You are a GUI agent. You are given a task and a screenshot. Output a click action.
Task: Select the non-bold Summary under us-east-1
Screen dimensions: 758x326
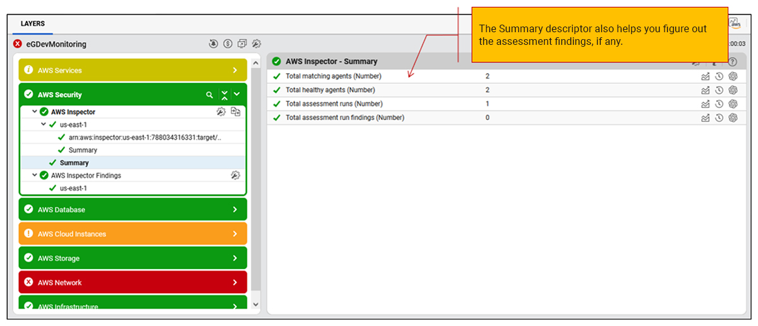(x=83, y=150)
